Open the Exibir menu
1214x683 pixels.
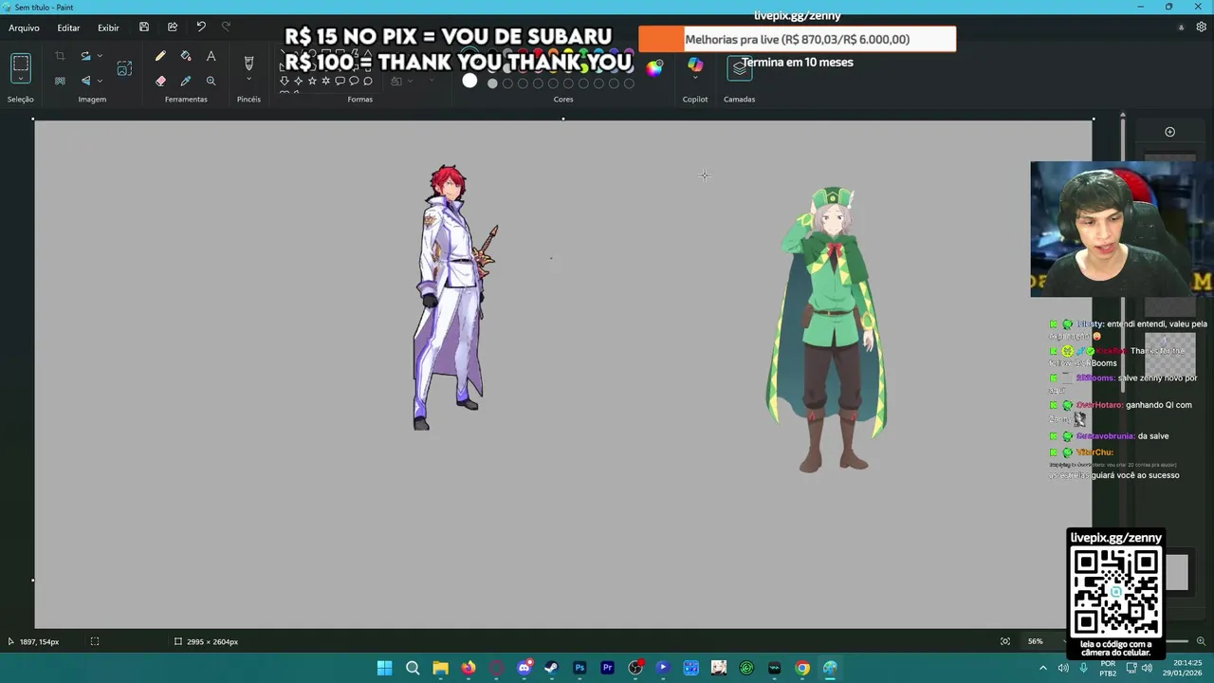pos(108,28)
